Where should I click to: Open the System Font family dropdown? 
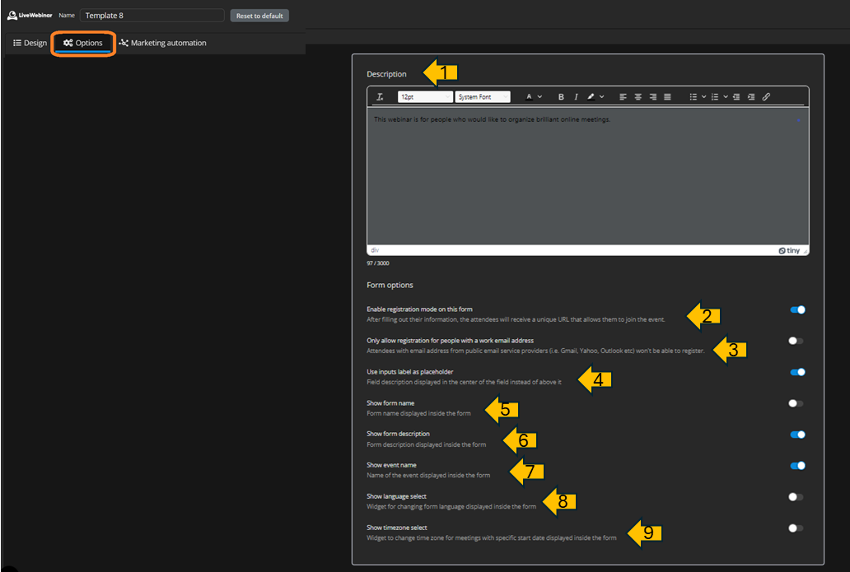pyautogui.click(x=483, y=97)
